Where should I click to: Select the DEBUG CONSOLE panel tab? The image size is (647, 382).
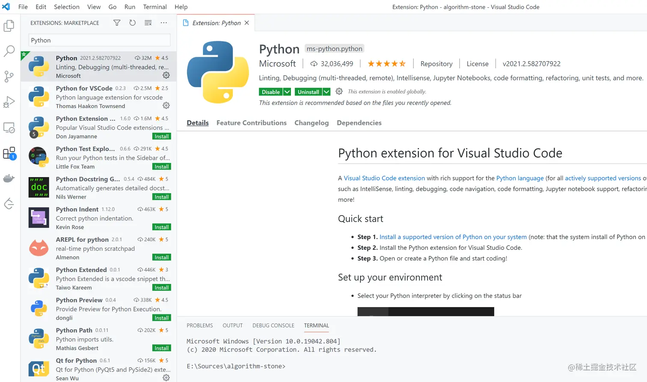(273, 326)
